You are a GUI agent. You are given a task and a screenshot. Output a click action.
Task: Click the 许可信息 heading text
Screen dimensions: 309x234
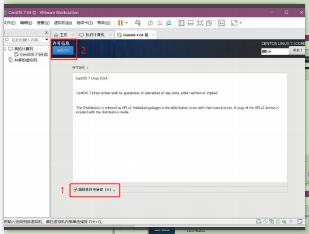(61, 43)
